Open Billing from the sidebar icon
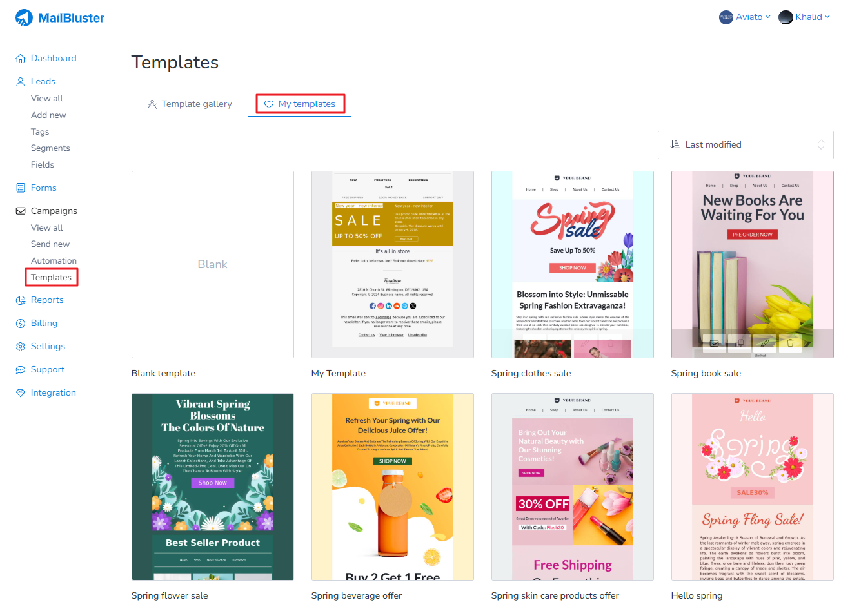Image resolution: width=850 pixels, height=609 pixels. [x=19, y=323]
